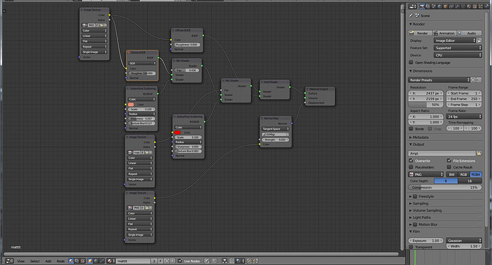
Task: Click the add render preset plus icon
Action: [x=473, y=80]
